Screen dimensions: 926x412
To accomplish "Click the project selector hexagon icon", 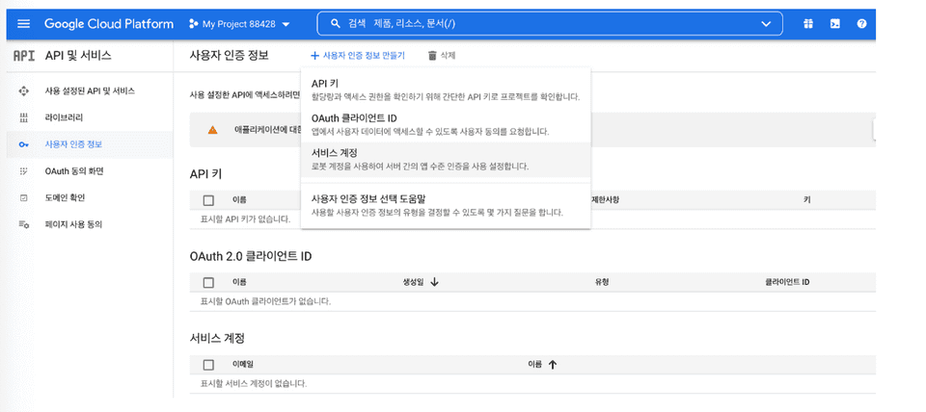I will point(193,24).
